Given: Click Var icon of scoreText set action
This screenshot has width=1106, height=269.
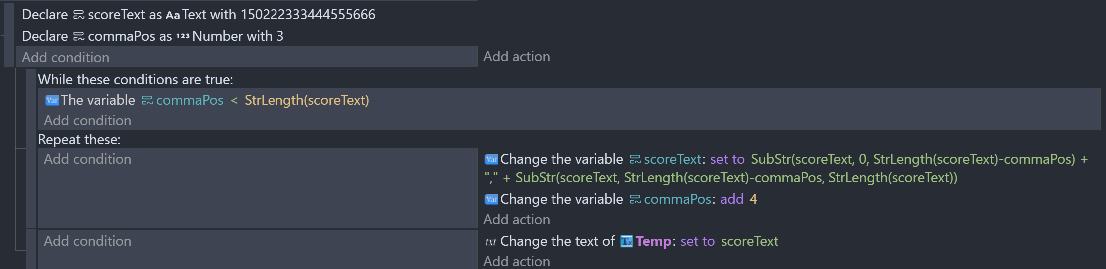Looking at the screenshot, I should [491, 159].
